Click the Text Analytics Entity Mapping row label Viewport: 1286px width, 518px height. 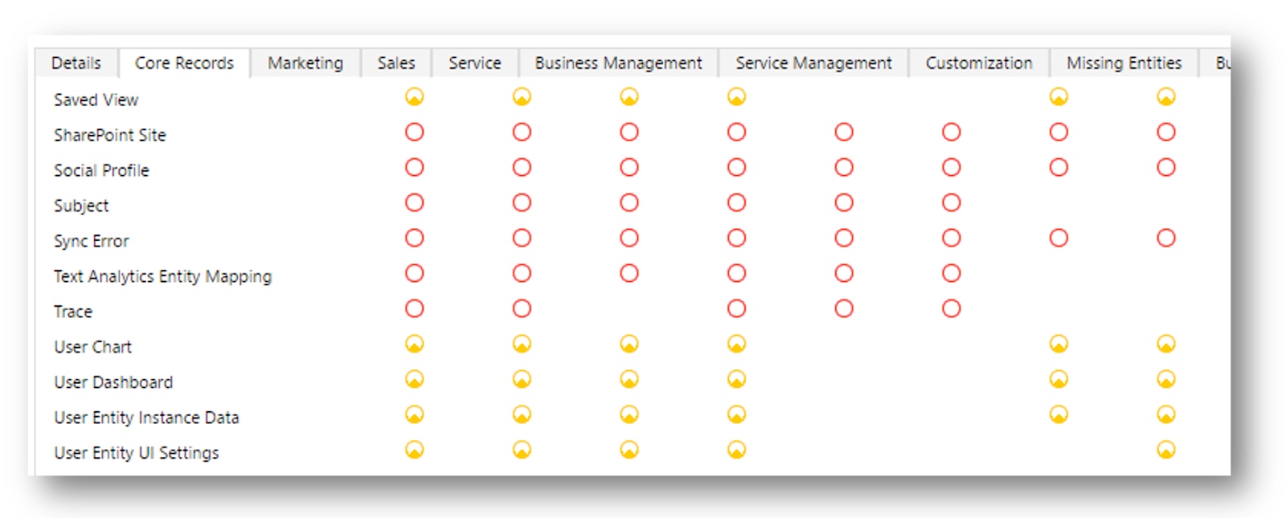162,276
